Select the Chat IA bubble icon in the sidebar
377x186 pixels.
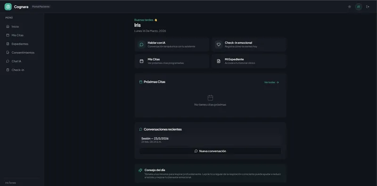[8, 61]
